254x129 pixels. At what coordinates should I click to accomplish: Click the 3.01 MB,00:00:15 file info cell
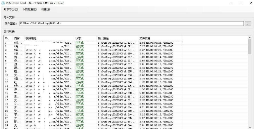(x=156, y=64)
